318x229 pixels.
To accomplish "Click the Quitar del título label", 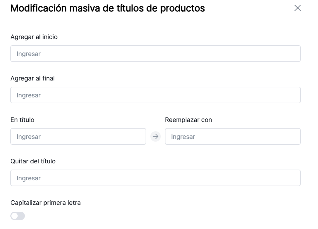I will pos(33,161).
